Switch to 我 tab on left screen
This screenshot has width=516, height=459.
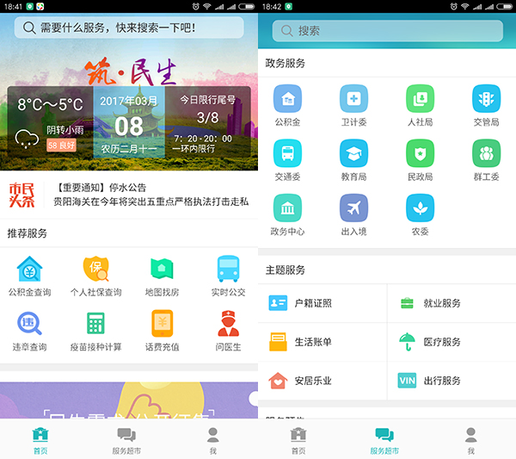point(213,441)
